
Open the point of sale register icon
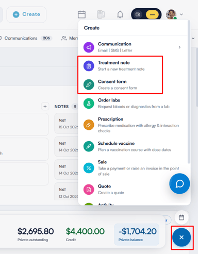tap(101, 14)
